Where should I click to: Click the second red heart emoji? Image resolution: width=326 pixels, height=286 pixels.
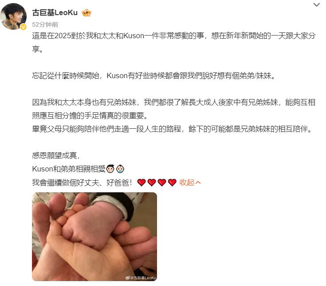pos(152,183)
